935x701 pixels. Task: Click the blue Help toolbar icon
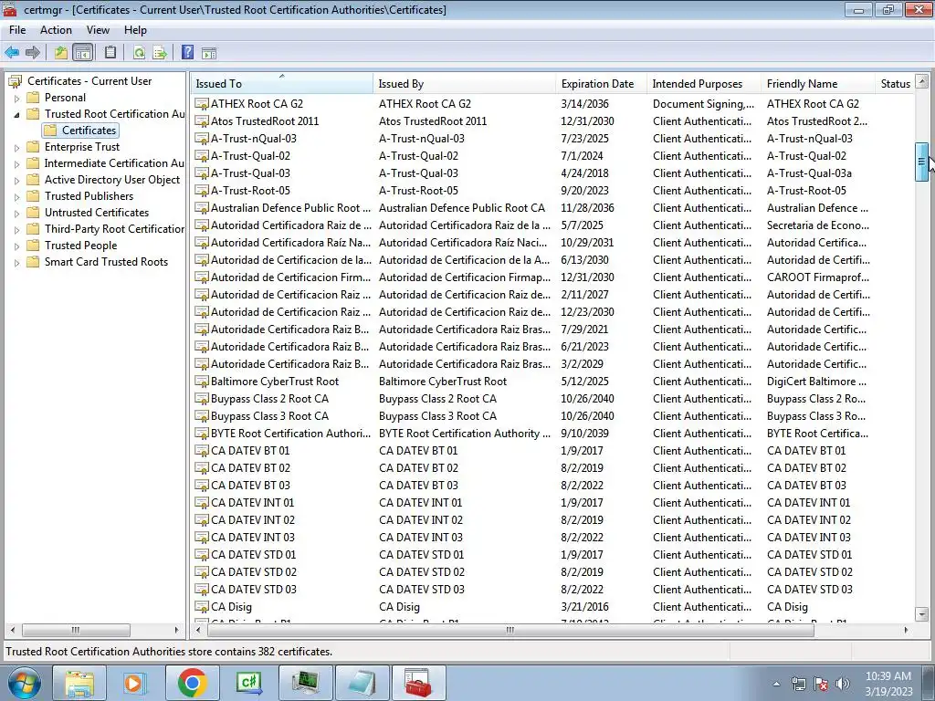coord(187,52)
